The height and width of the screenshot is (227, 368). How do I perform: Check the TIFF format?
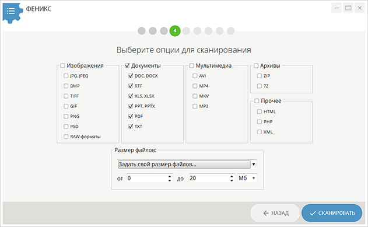coord(66,96)
